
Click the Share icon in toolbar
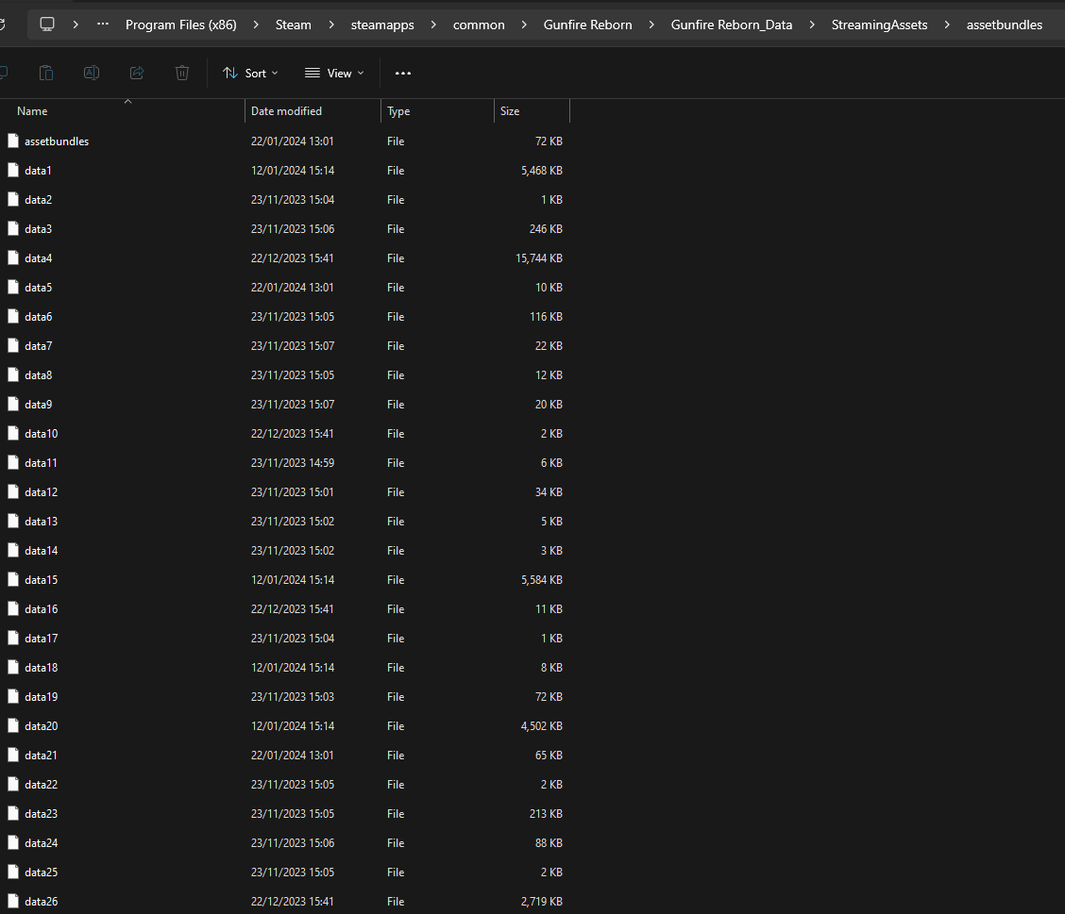pyautogui.click(x=137, y=73)
